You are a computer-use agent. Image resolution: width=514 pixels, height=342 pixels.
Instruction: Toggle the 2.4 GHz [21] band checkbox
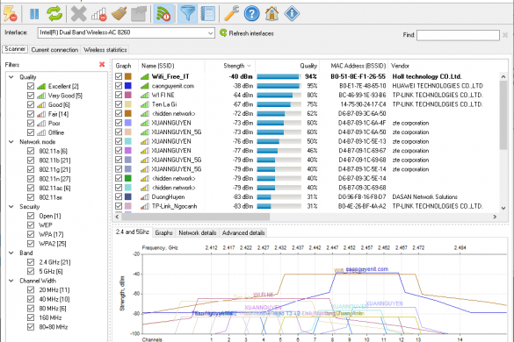tap(31, 262)
